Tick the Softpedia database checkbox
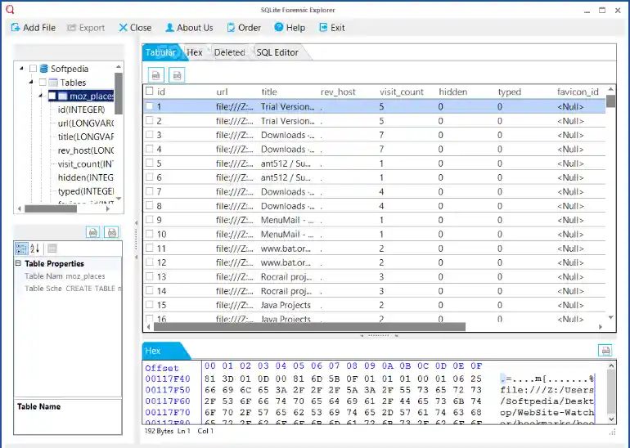Image resolution: width=630 pixels, height=448 pixels. pyautogui.click(x=33, y=69)
